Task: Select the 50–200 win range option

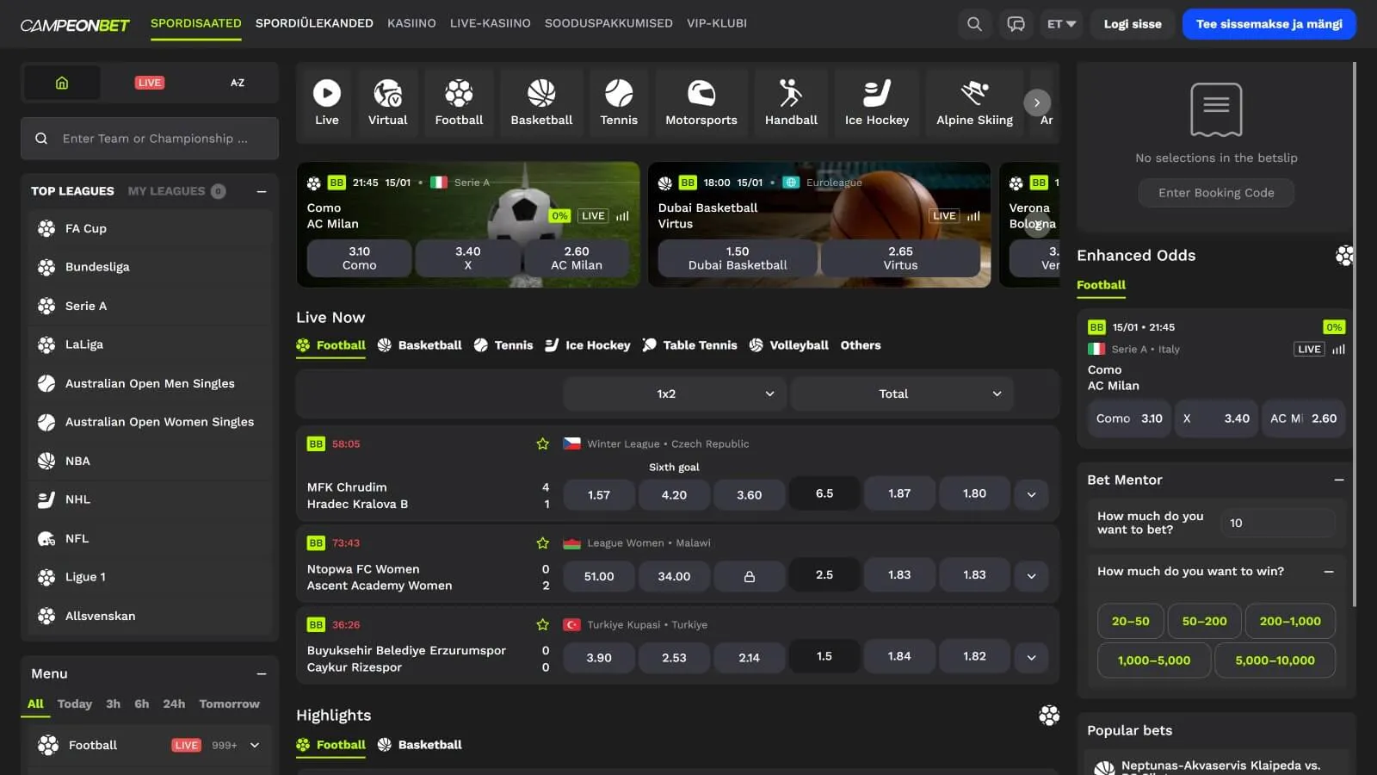Action: pyautogui.click(x=1204, y=621)
